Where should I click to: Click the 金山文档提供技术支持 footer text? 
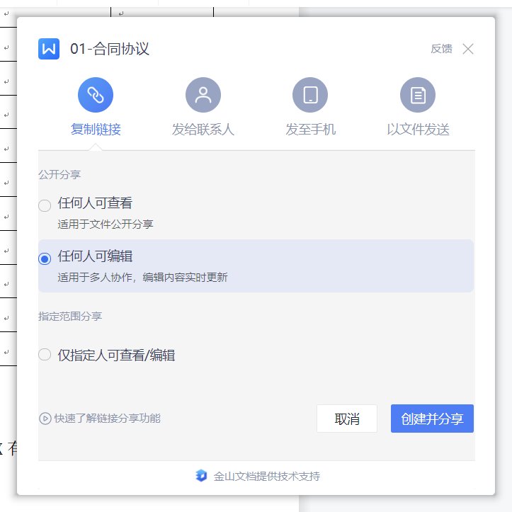tap(267, 476)
